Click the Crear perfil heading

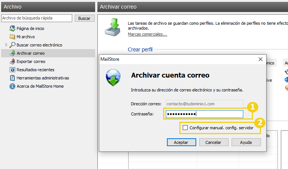[x=140, y=49]
